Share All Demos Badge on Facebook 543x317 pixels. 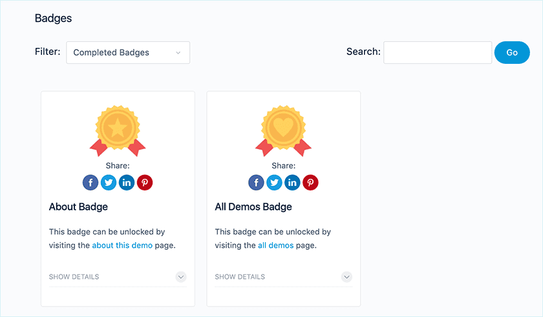coord(257,183)
